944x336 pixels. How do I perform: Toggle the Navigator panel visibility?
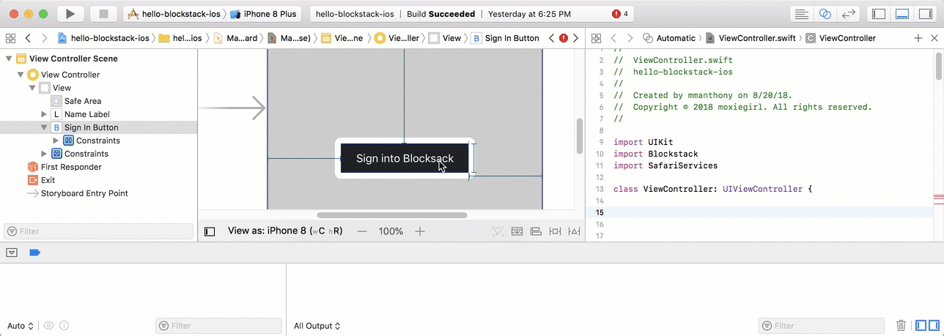pos(878,14)
